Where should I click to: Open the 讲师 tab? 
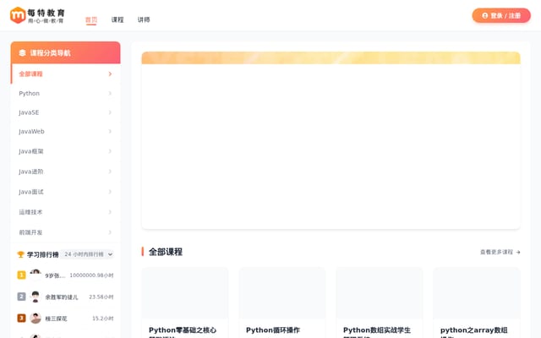click(x=144, y=19)
